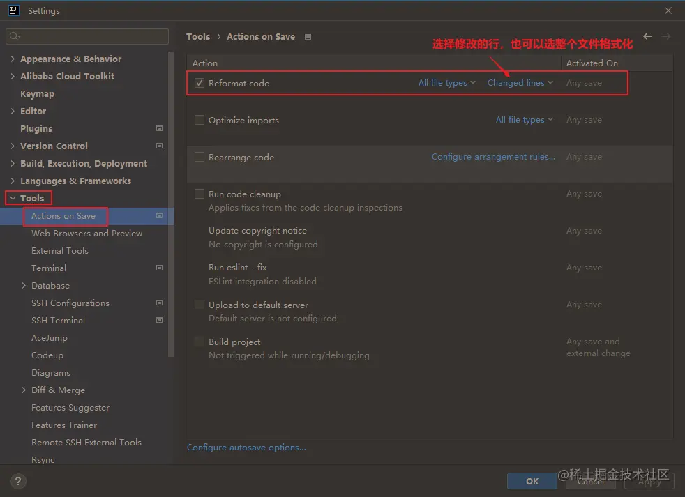Viewport: 685px width, 497px height.
Task: Click the IntelliJ logo in title bar
Action: (13, 10)
